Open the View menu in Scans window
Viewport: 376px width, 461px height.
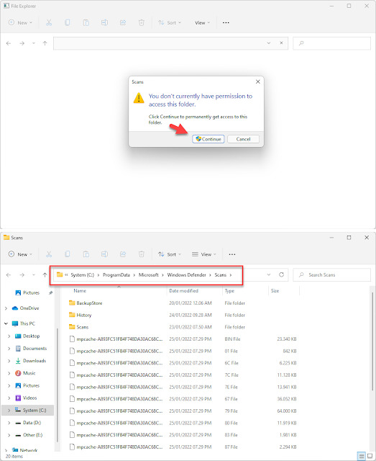coord(203,254)
